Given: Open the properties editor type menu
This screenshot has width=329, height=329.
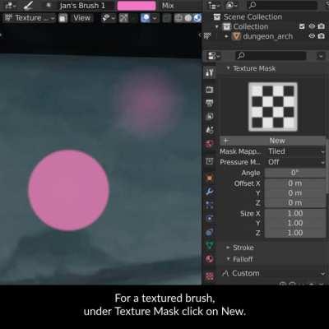Looking at the screenshot, I should pos(214,56).
